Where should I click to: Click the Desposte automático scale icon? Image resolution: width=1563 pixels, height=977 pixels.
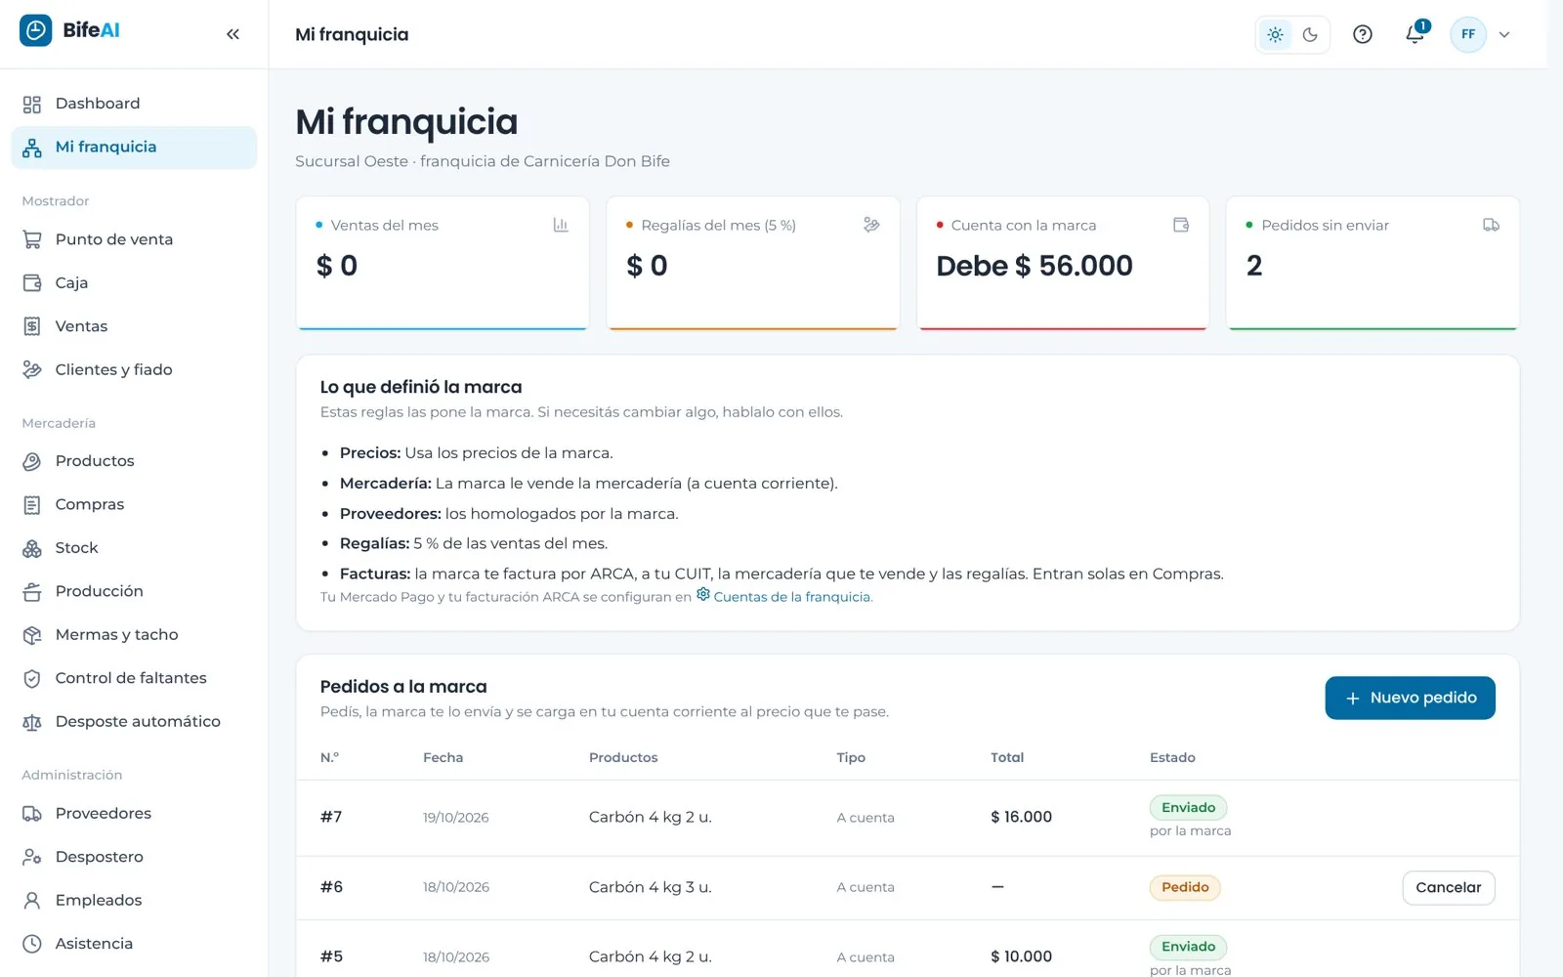pyautogui.click(x=32, y=722)
